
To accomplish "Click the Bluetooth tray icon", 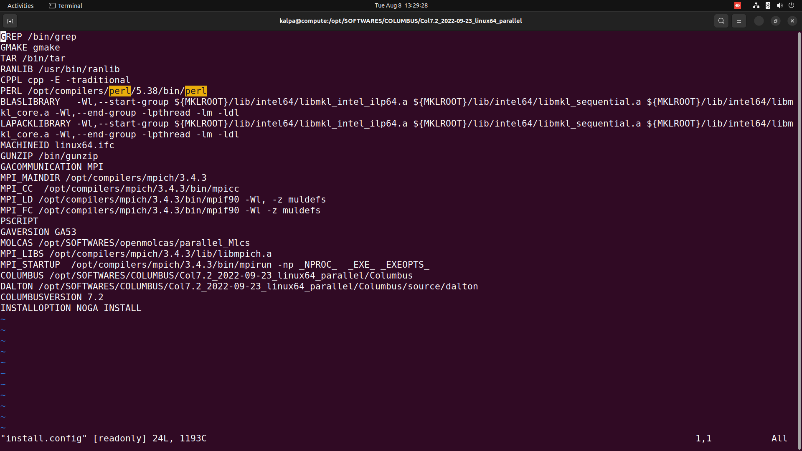I will (768, 5).
